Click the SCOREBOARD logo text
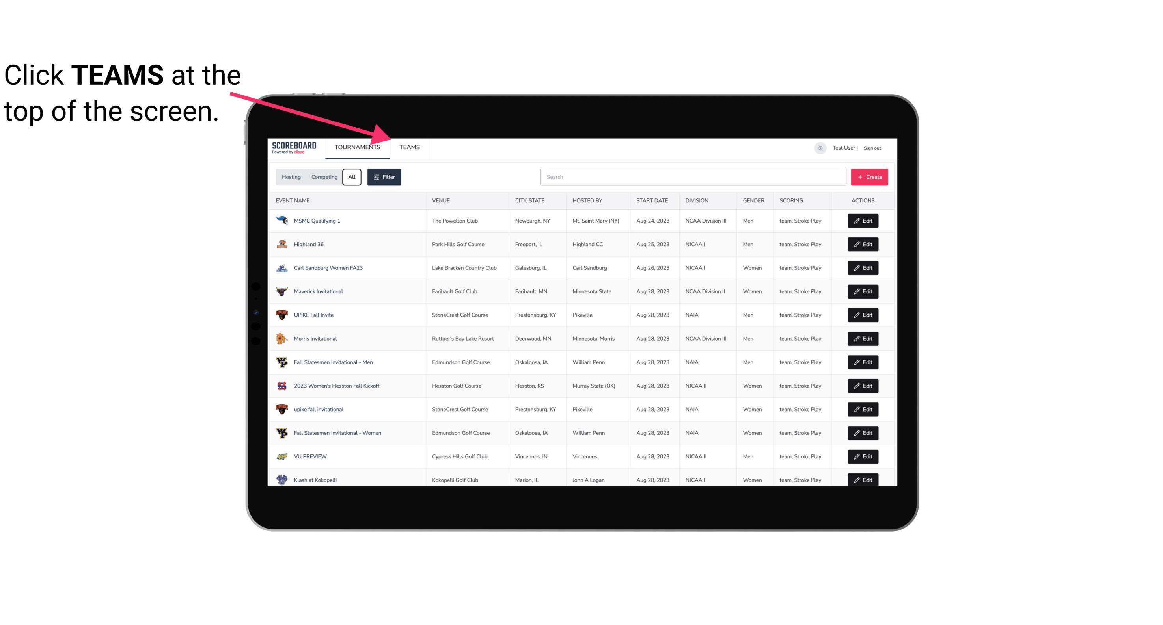 [293, 146]
